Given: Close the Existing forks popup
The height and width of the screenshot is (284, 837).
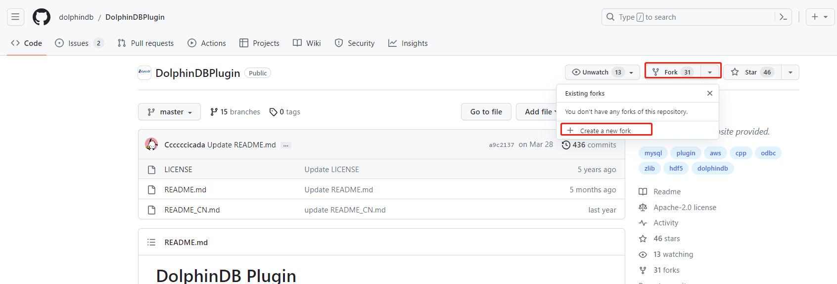Looking at the screenshot, I should coord(710,93).
